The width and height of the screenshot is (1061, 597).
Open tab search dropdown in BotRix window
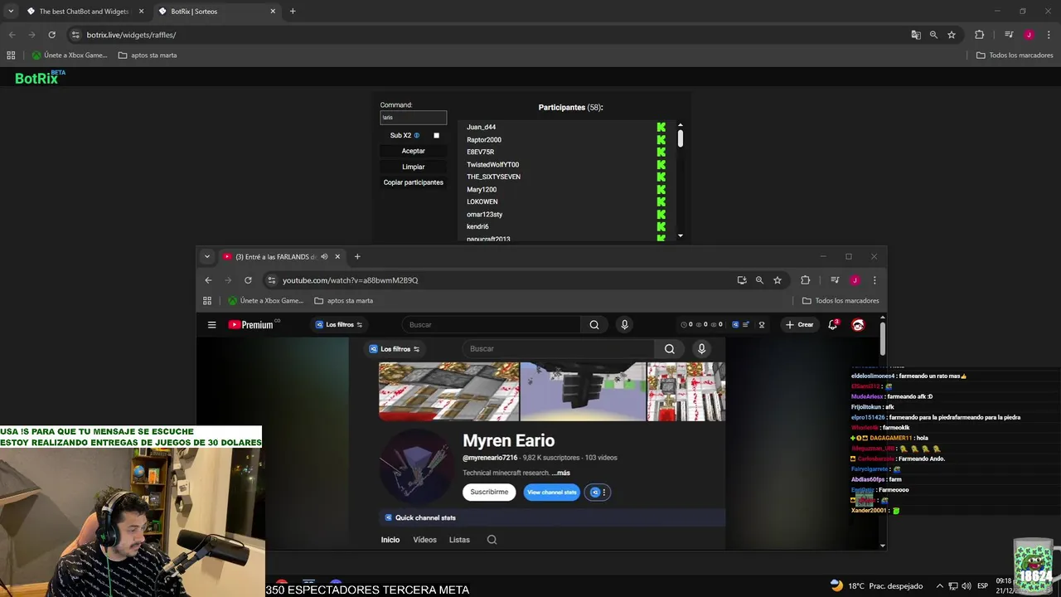(11, 12)
